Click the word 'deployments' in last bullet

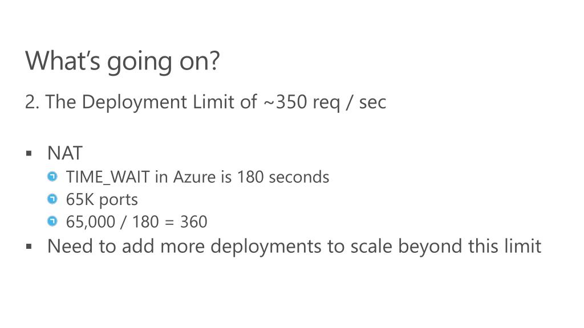click(266, 247)
